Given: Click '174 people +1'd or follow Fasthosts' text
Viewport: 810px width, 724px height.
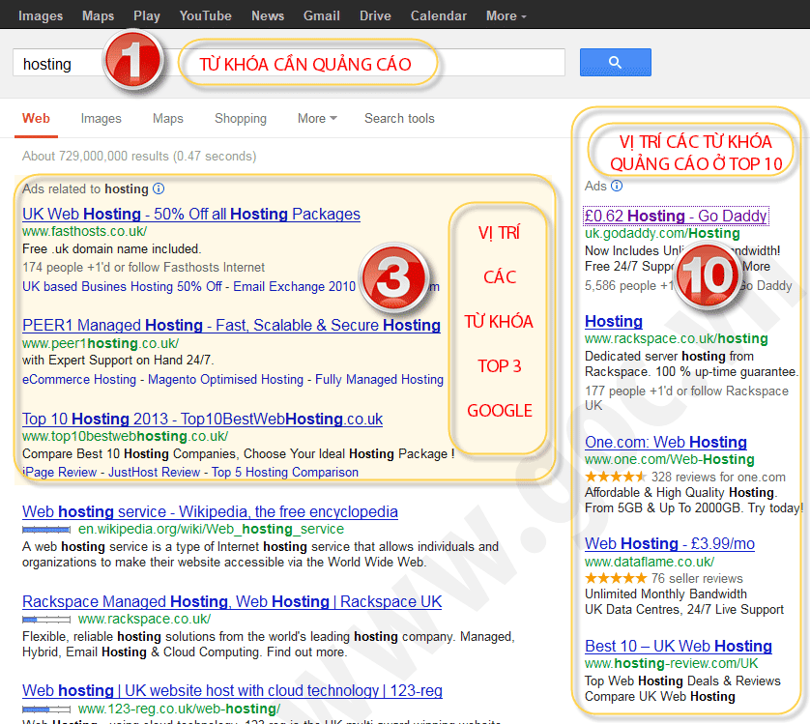Looking at the screenshot, I should (x=144, y=267).
